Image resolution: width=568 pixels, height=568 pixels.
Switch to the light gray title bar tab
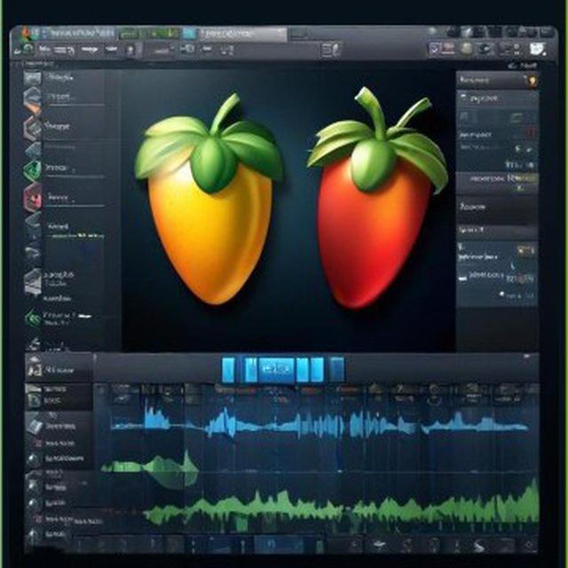click(x=243, y=34)
